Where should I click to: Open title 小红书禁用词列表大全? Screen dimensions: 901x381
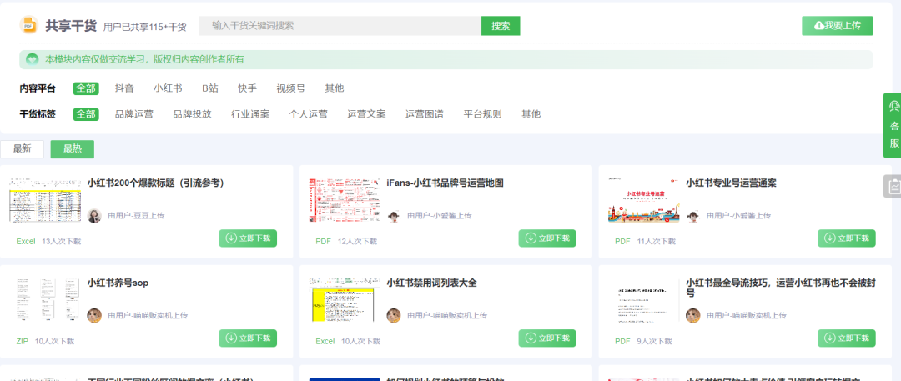tap(431, 283)
